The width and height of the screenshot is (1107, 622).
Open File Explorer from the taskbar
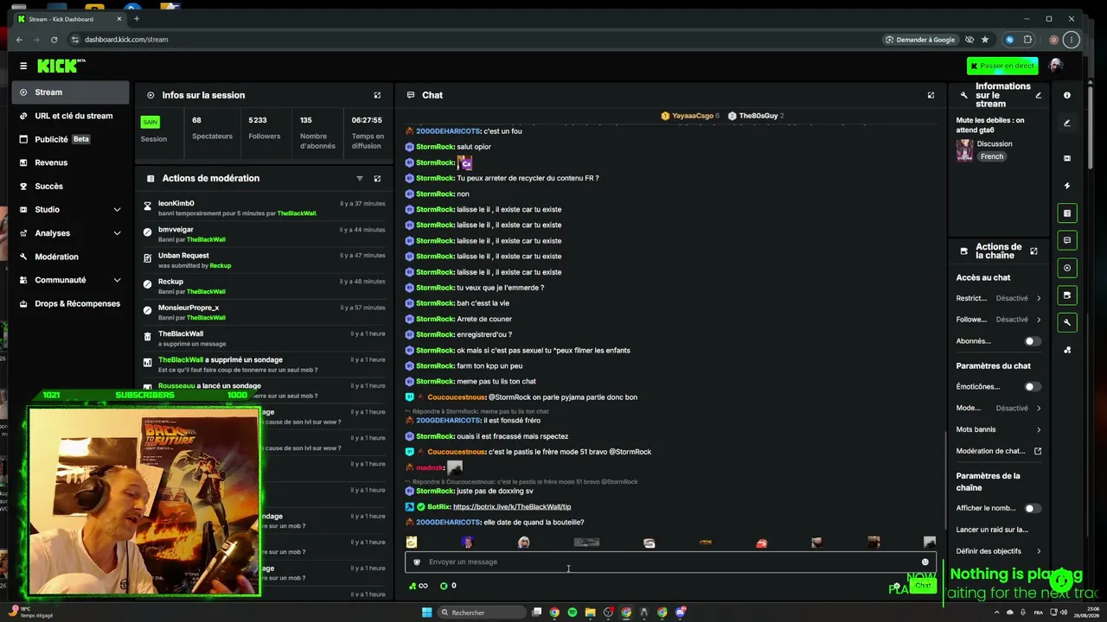click(591, 612)
